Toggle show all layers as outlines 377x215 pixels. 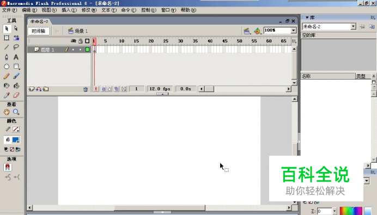pyautogui.click(x=87, y=41)
